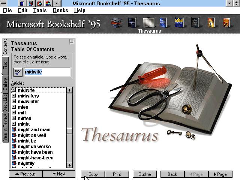This screenshot has height=180, width=240.
Task: Click the book icon beside mightily
Action: [14, 163]
